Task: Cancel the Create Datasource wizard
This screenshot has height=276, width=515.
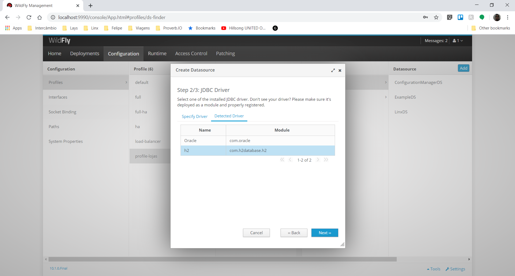Action: 256,233
